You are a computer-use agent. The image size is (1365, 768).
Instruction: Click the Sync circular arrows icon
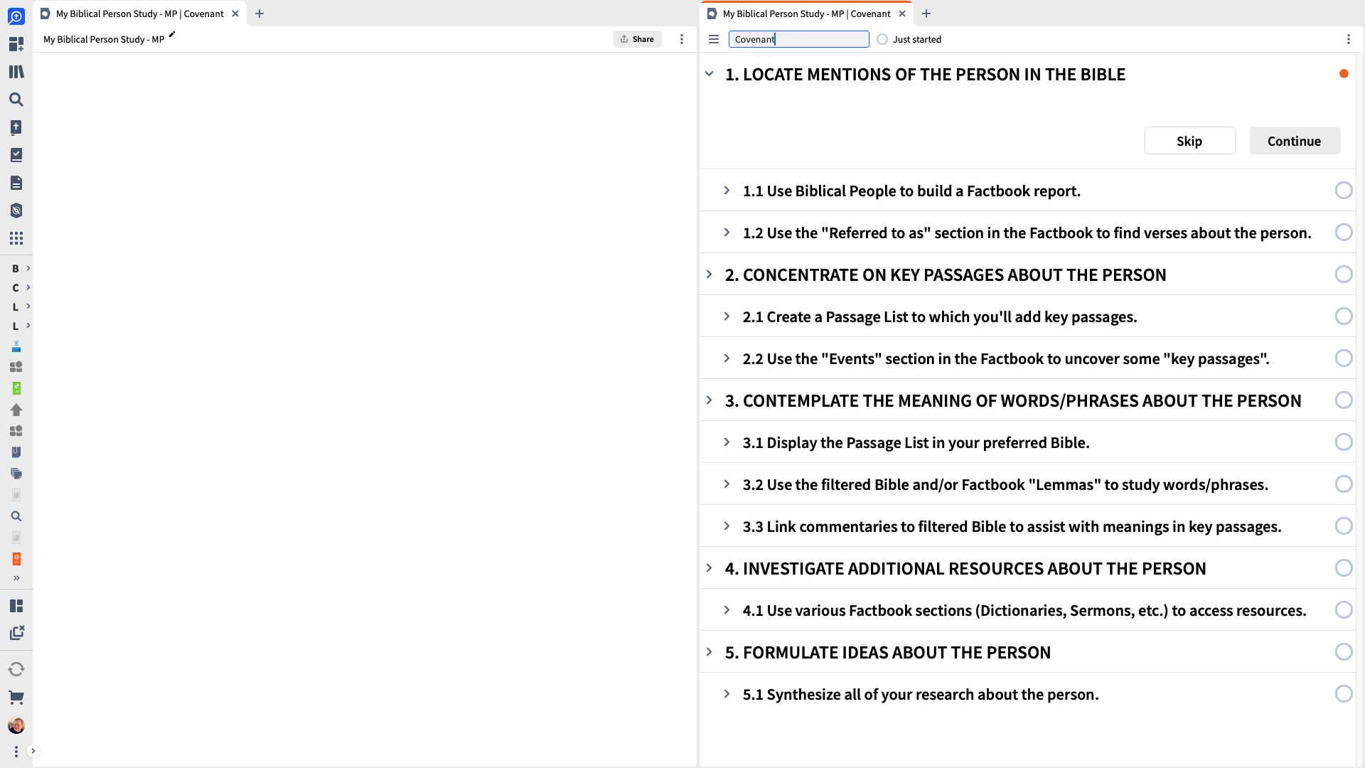point(16,669)
